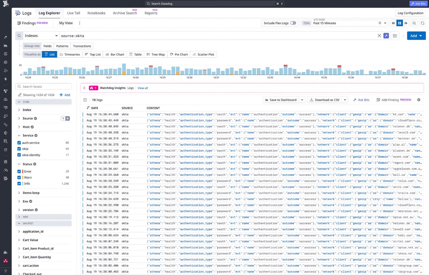429x275 pixels.
Task: Click the filter icon on the Source facet
Action: 63,119
